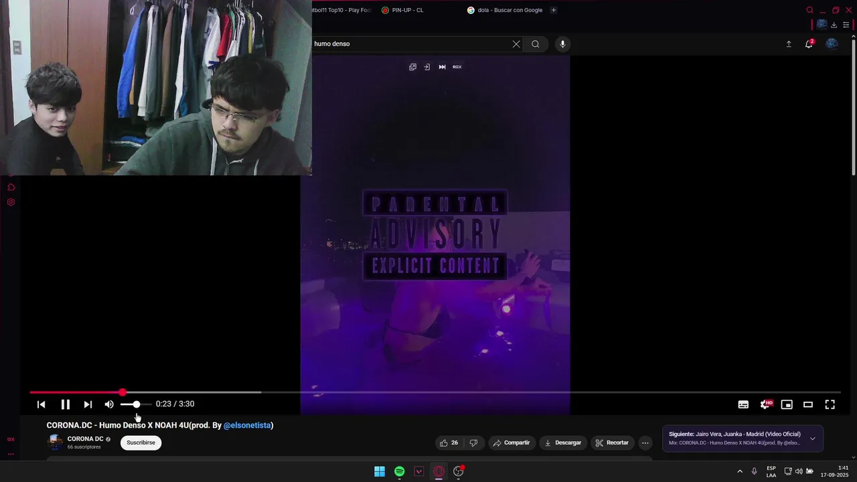Open a new browser tab
The height and width of the screenshot is (482, 857).
coord(554,10)
